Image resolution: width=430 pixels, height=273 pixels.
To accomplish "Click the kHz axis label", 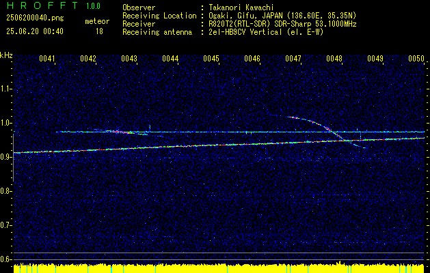I will tap(6, 55).
